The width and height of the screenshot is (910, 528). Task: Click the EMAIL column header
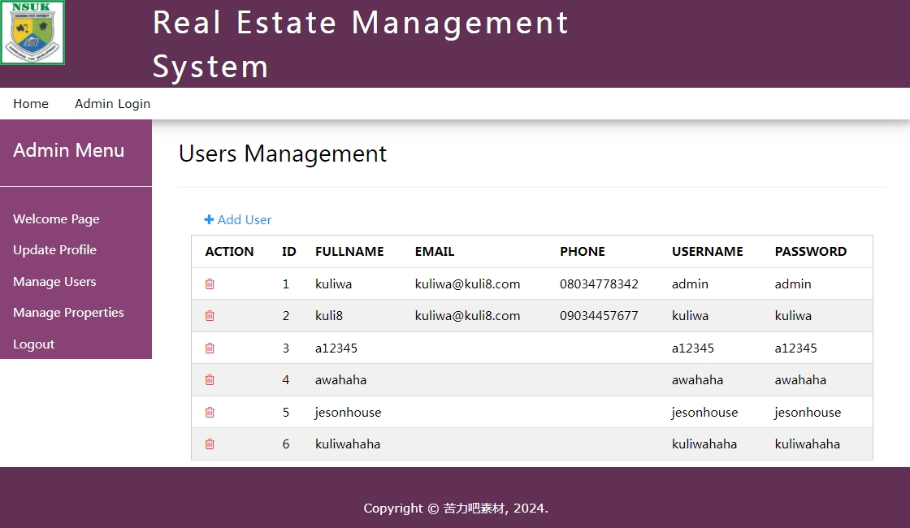click(x=435, y=252)
